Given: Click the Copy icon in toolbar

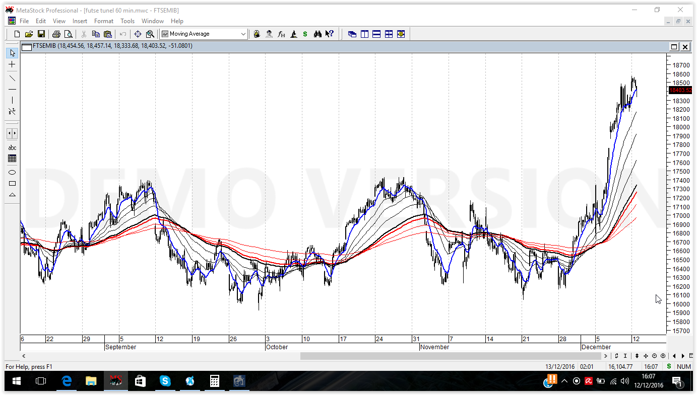Looking at the screenshot, I should [x=96, y=34].
